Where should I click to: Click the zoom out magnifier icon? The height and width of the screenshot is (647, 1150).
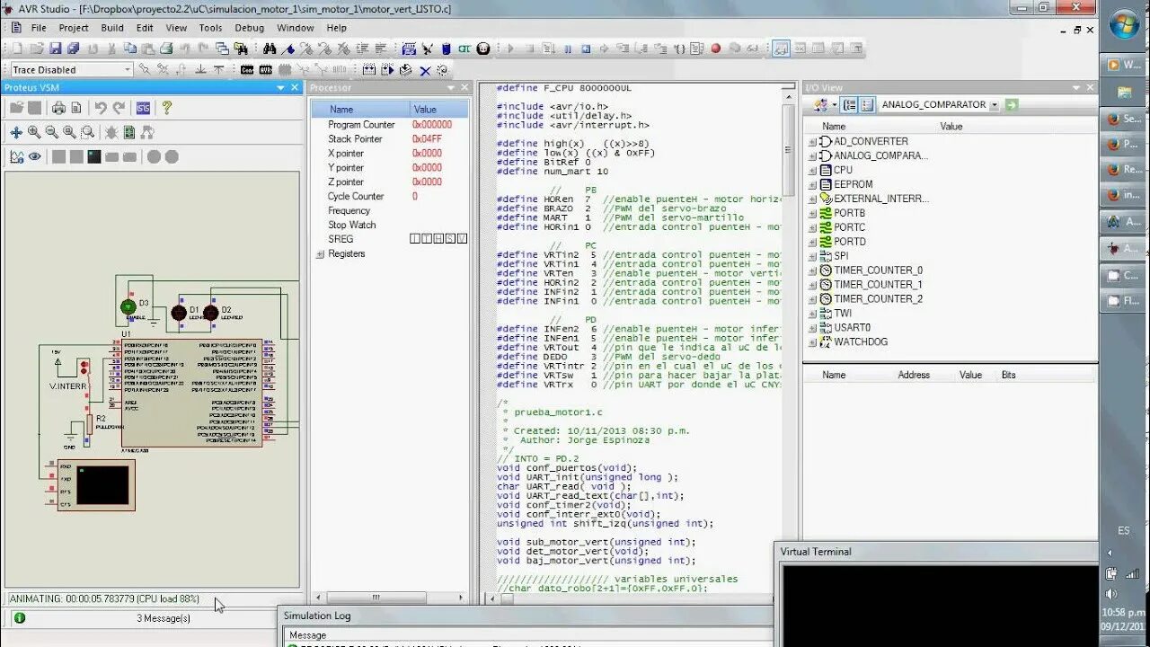pos(52,132)
